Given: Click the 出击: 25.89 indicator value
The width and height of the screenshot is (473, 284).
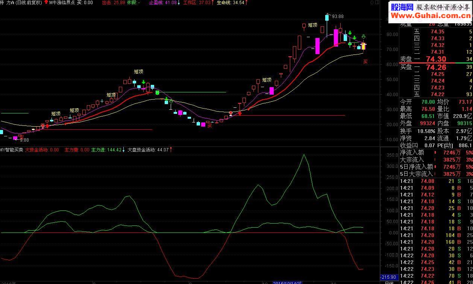Looking at the screenshot, I should point(114,3).
